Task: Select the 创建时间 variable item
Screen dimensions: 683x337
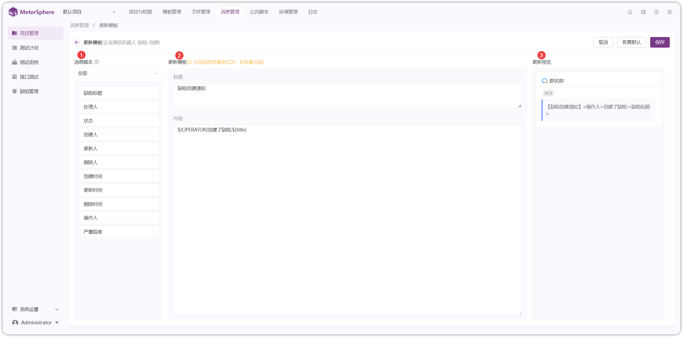Action: pos(119,176)
